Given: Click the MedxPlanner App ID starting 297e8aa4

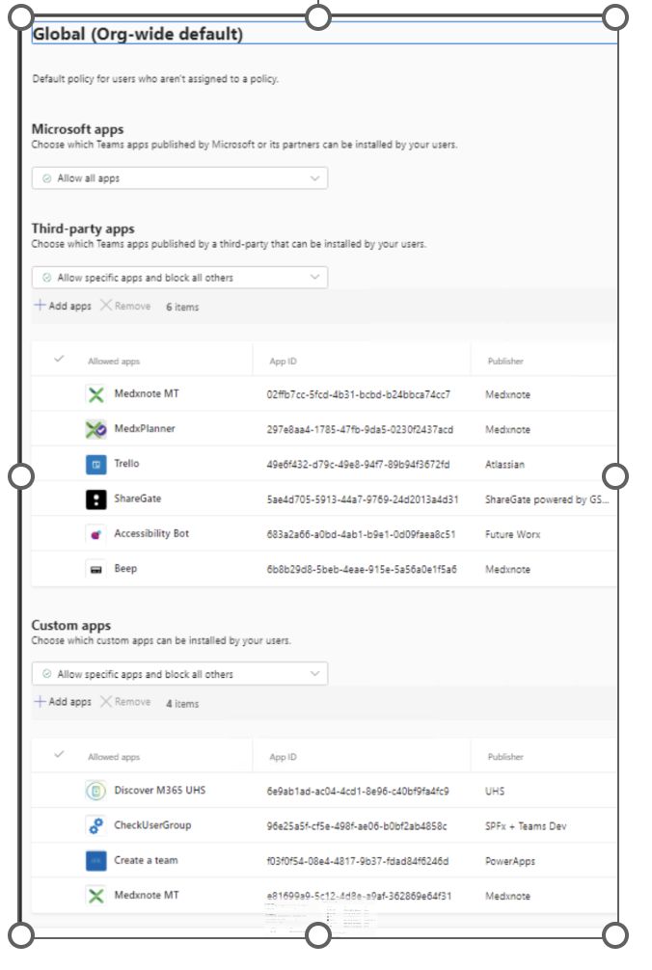Looking at the screenshot, I should coord(360,429).
